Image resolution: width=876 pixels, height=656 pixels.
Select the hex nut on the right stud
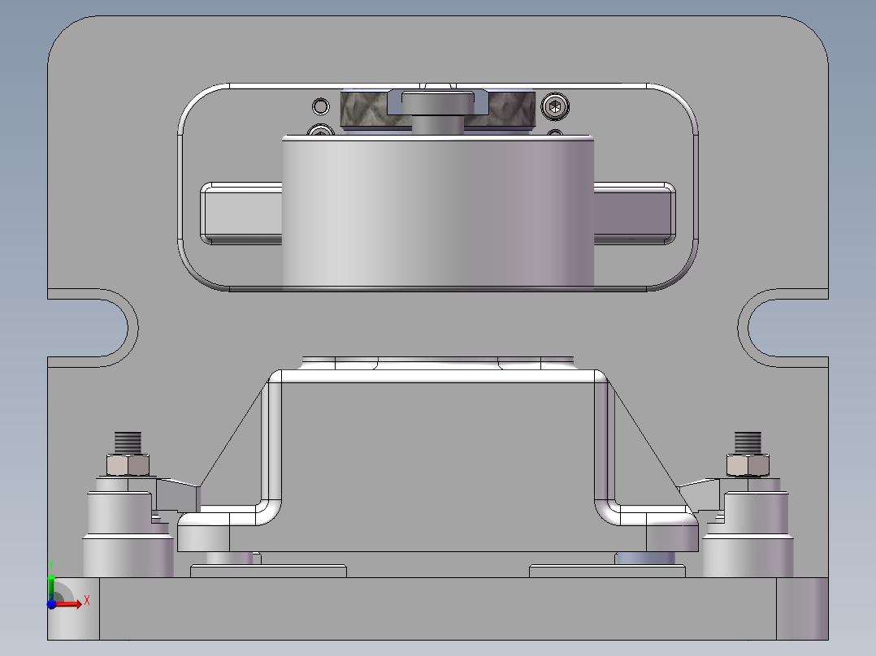(x=748, y=465)
